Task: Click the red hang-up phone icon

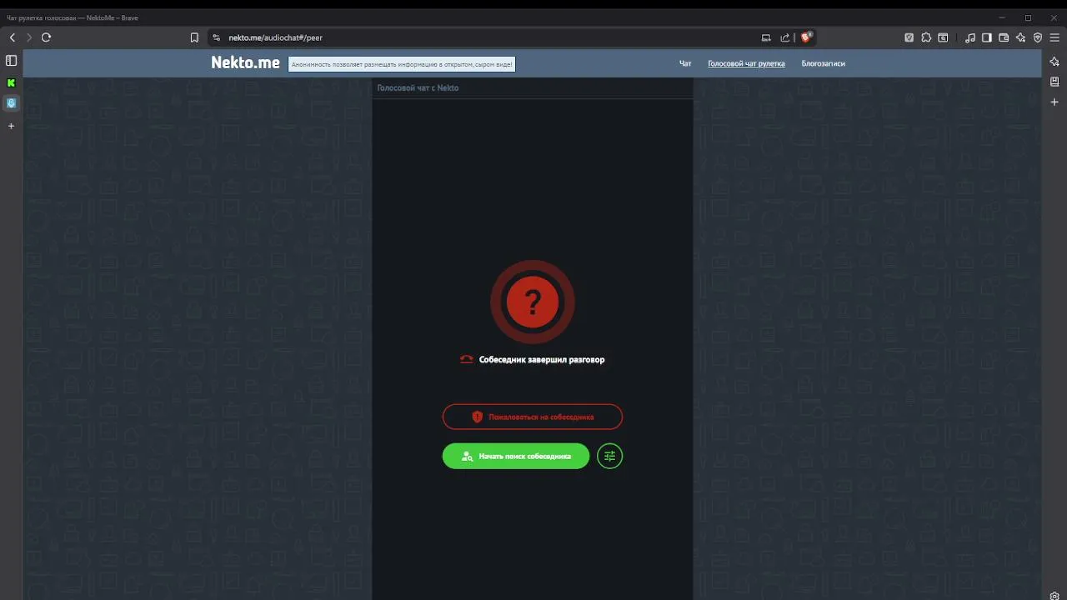Action: [467, 360]
